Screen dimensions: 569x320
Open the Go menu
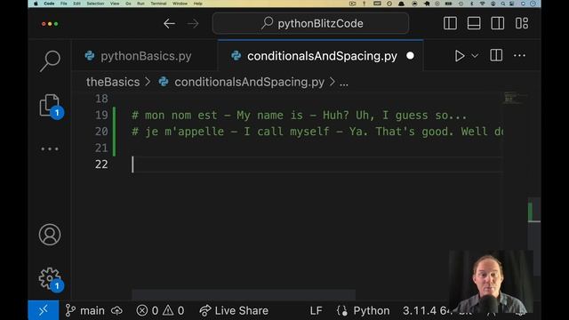(x=128, y=4)
